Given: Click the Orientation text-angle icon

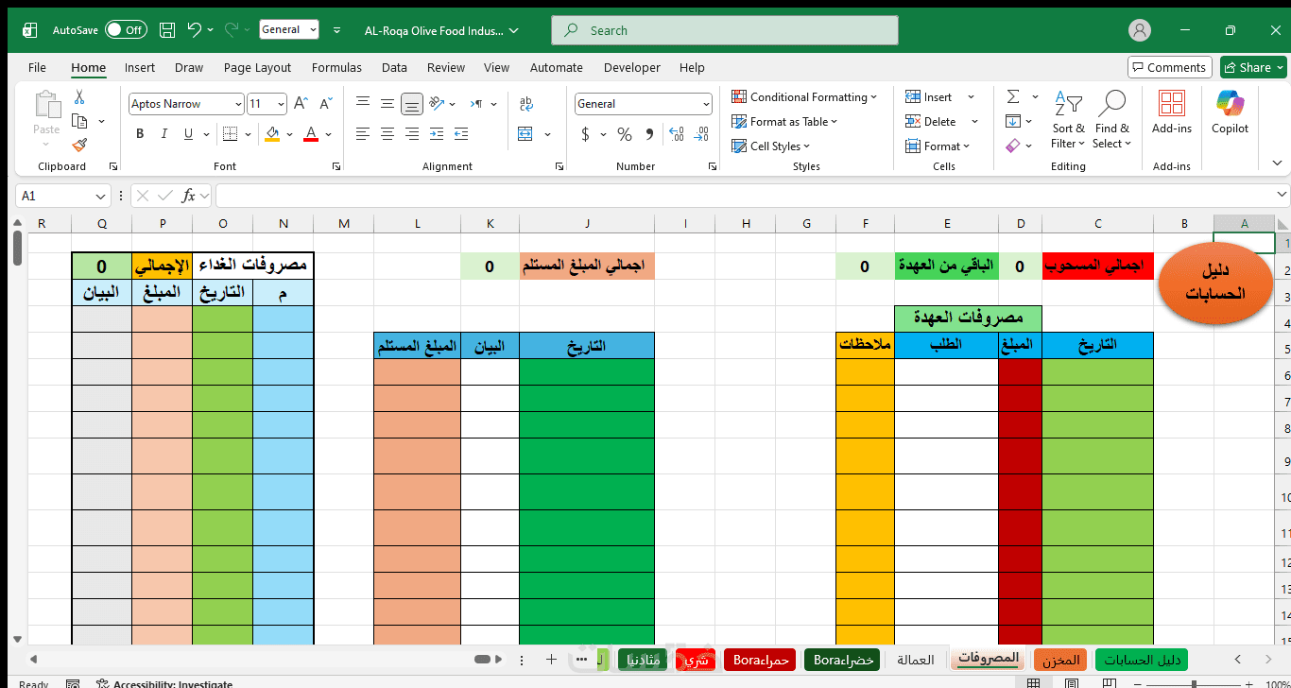Looking at the screenshot, I should 439,104.
